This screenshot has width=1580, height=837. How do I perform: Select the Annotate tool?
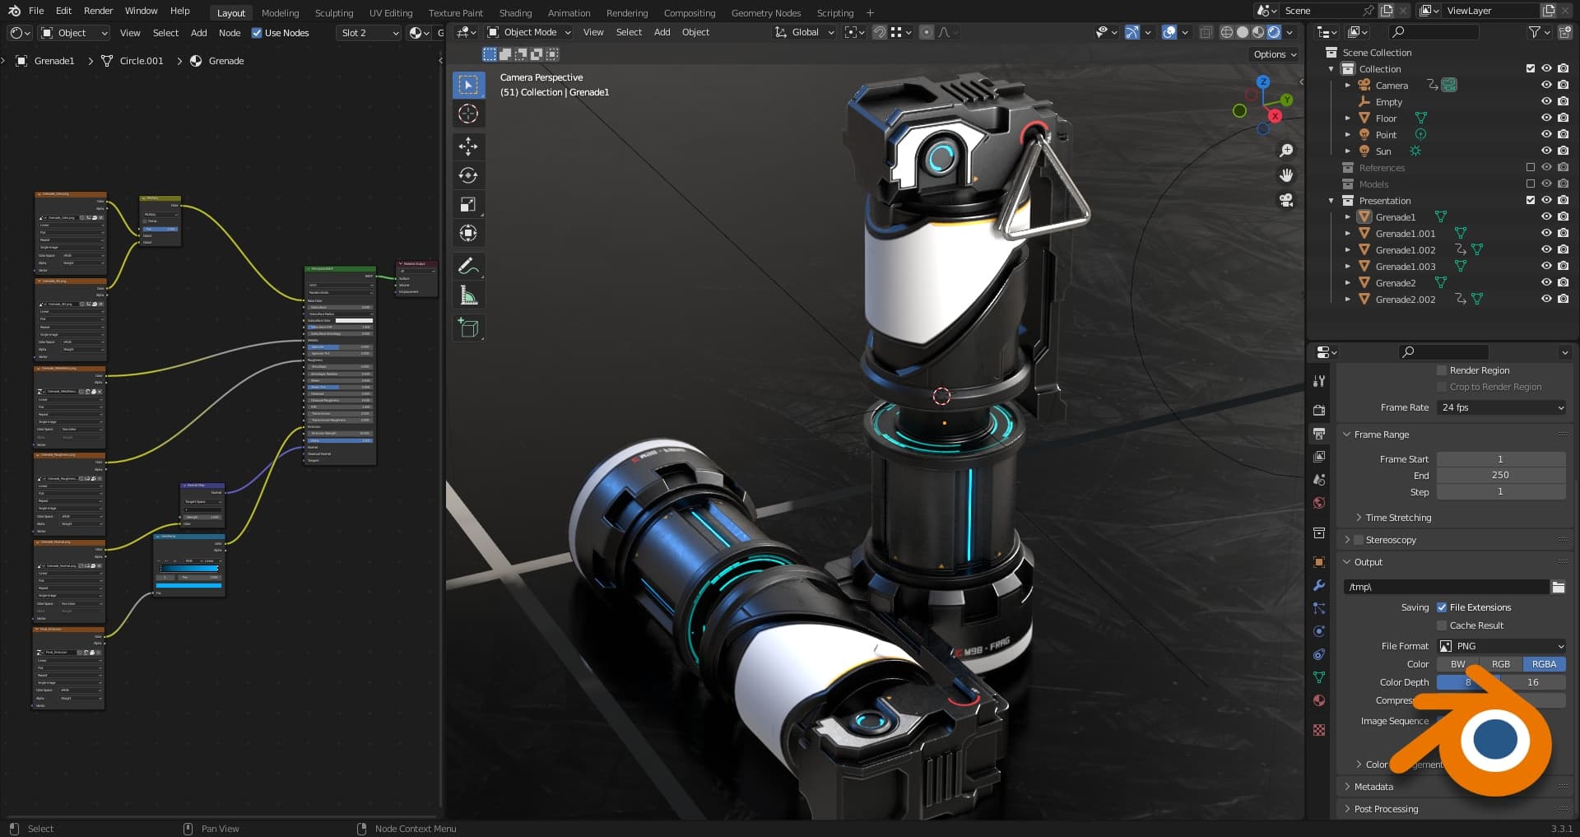pos(468,266)
